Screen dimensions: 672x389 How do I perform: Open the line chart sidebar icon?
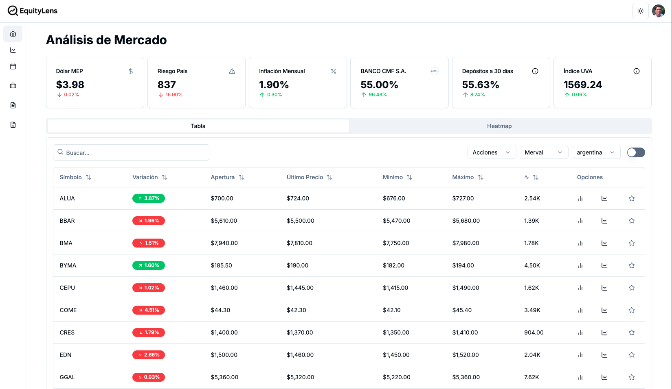tap(13, 50)
